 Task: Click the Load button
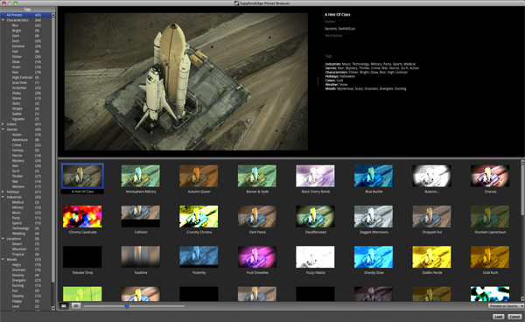pyautogui.click(x=498, y=317)
